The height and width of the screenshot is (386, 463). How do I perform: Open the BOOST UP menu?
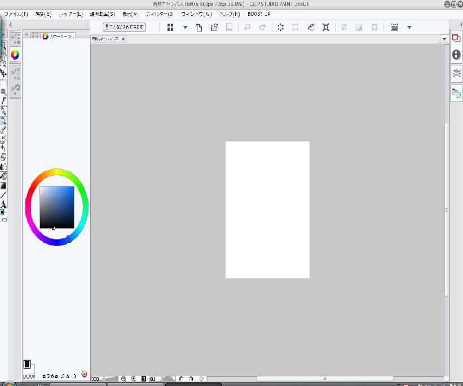click(259, 14)
